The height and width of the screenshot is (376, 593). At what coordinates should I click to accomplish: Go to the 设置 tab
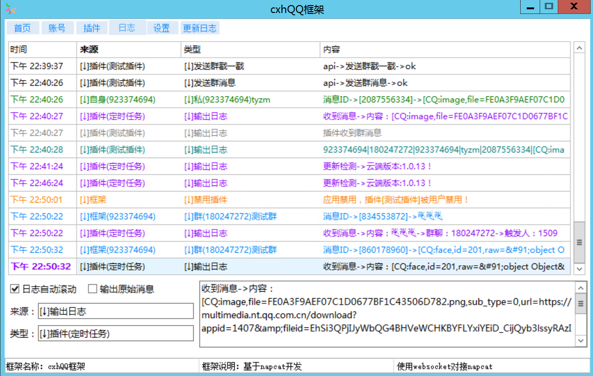click(x=161, y=28)
